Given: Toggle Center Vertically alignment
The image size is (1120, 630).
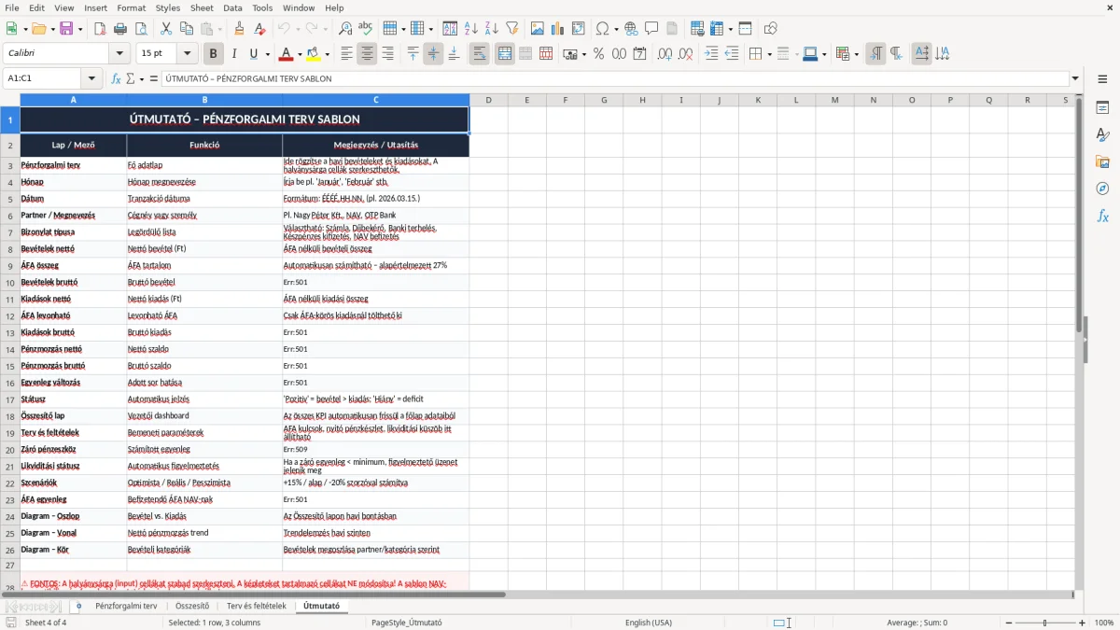Looking at the screenshot, I should [433, 54].
